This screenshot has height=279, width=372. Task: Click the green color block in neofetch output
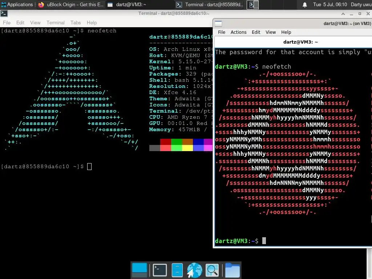tap(177, 142)
